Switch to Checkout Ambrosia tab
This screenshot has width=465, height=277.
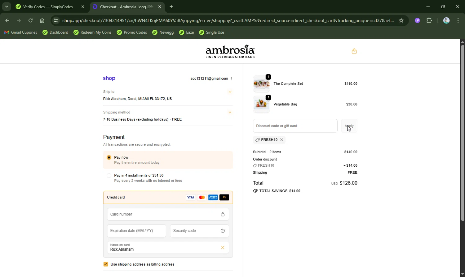[x=128, y=6]
